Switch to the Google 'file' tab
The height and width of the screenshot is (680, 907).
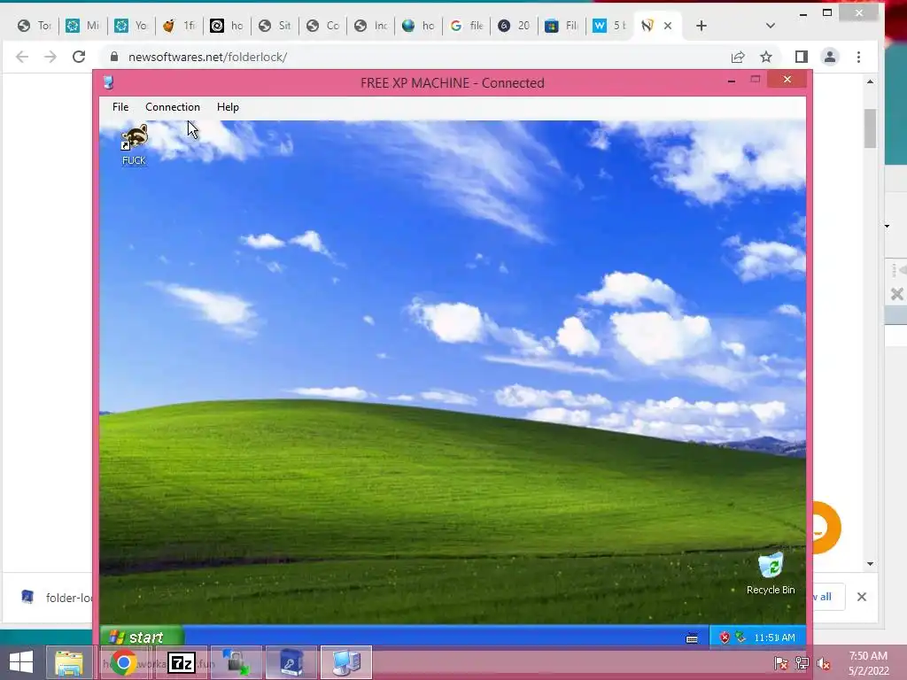466,26
